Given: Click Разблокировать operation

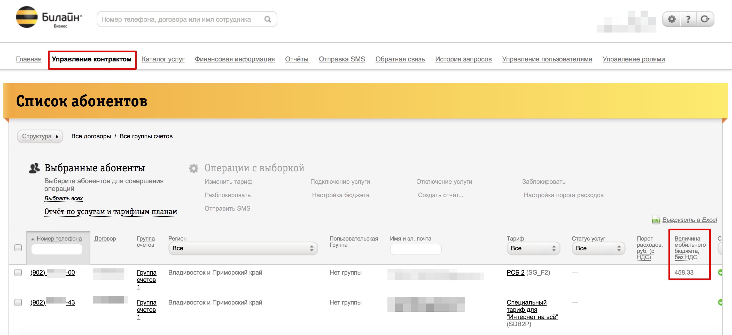Looking at the screenshot, I should (x=228, y=195).
